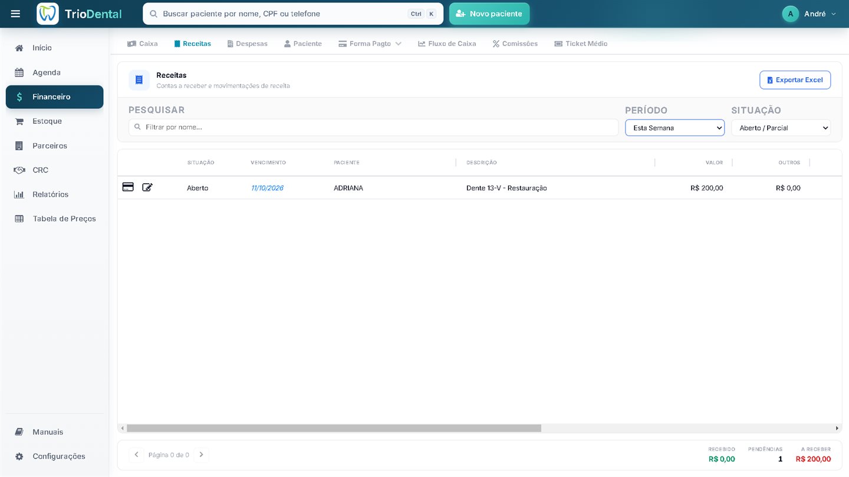Click the book icon beside Manuais
The image size is (849, 477).
pyautogui.click(x=19, y=432)
